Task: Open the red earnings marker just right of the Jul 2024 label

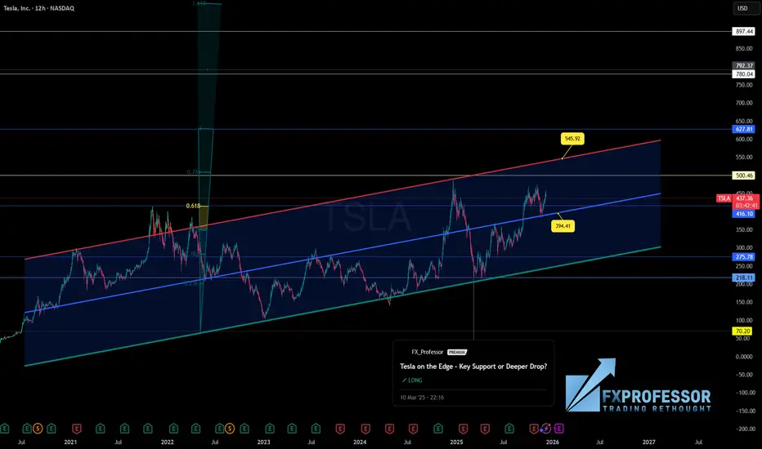Action: (x=413, y=428)
